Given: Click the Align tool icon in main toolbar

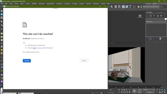Looking at the screenshot, I should [112, 7].
